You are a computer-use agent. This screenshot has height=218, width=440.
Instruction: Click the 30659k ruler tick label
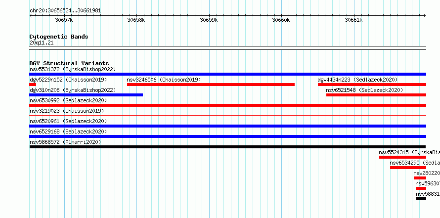click(209, 20)
